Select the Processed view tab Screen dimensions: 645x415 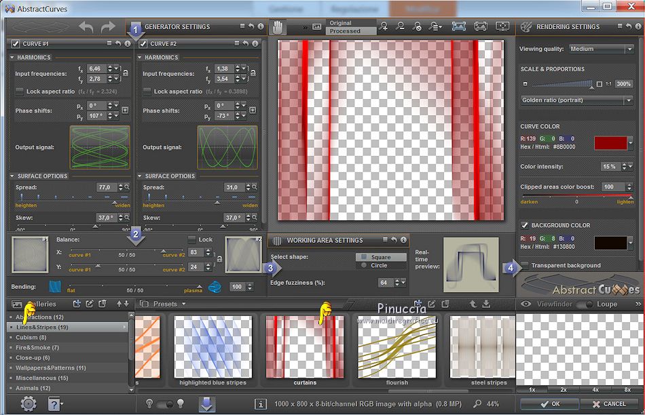tap(351, 31)
